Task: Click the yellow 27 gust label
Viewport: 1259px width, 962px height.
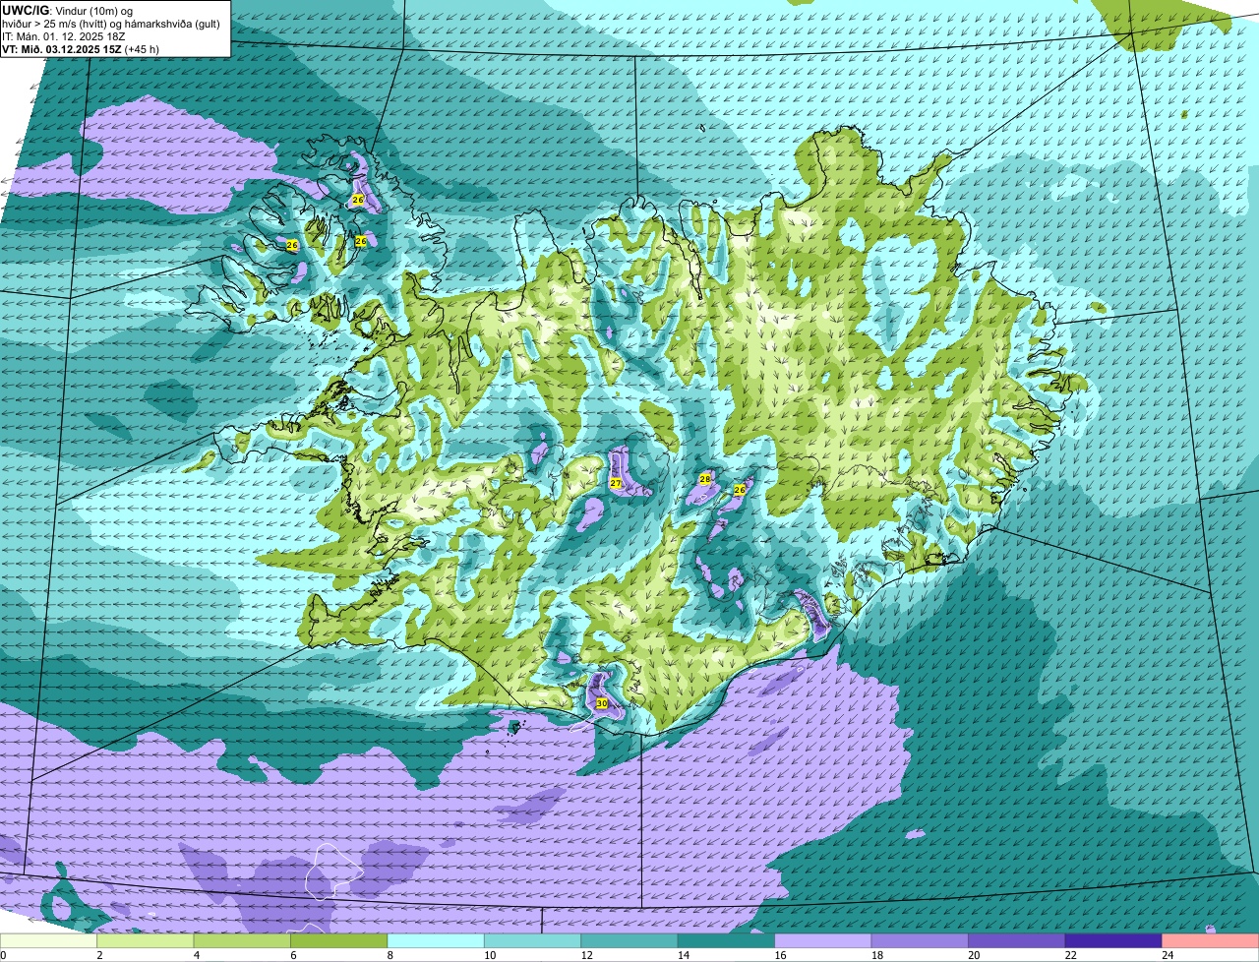Action: coord(616,483)
